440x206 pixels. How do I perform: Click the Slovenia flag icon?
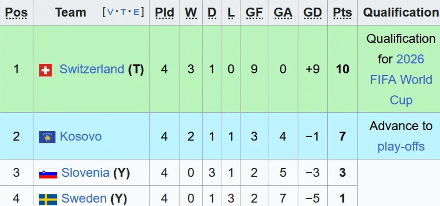(48, 173)
